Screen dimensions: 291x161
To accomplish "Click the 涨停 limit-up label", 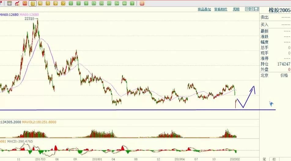I will [x=264, y=58].
